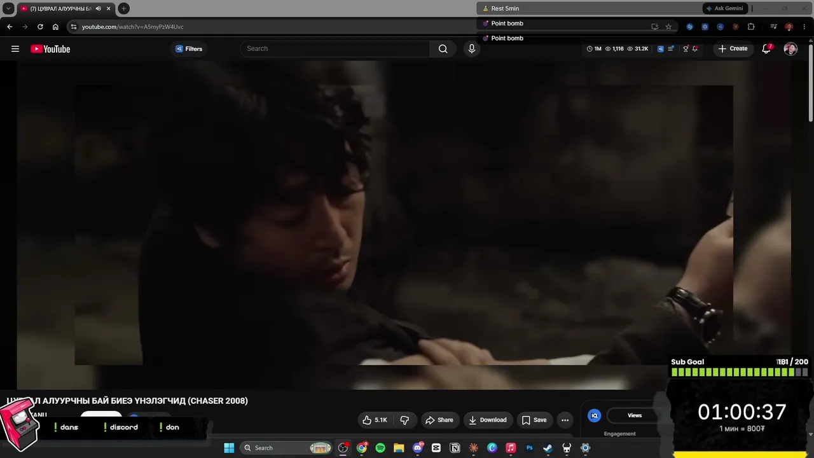Click the video title 'CHASER 2008'
Viewport: 814px width, 458px height.
[127, 401]
